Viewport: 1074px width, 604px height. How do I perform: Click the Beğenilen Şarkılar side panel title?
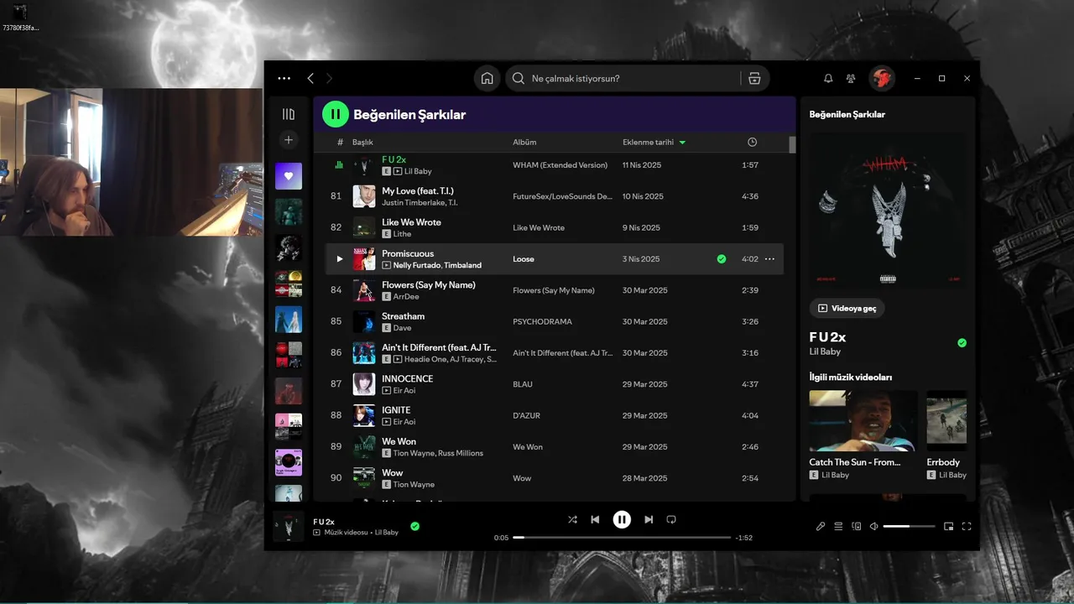click(x=847, y=114)
